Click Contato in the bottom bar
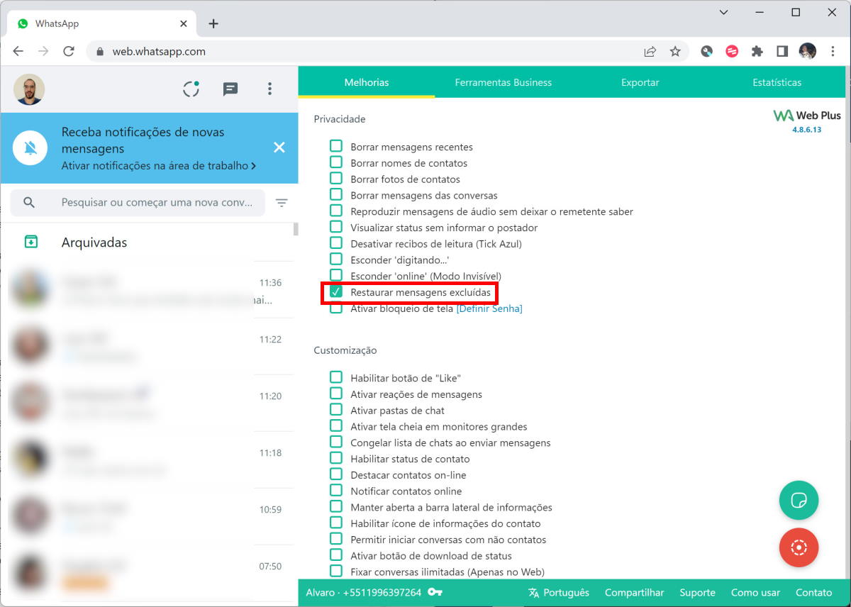 click(x=814, y=592)
